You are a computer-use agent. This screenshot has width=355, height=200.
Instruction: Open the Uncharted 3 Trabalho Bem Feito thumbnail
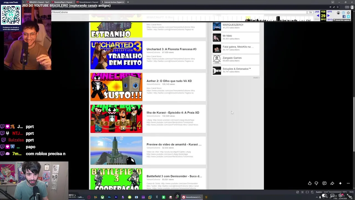[116, 55]
